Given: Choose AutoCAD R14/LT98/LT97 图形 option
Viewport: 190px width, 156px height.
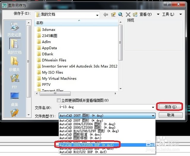Looking at the screenshot, I should pos(107,131).
